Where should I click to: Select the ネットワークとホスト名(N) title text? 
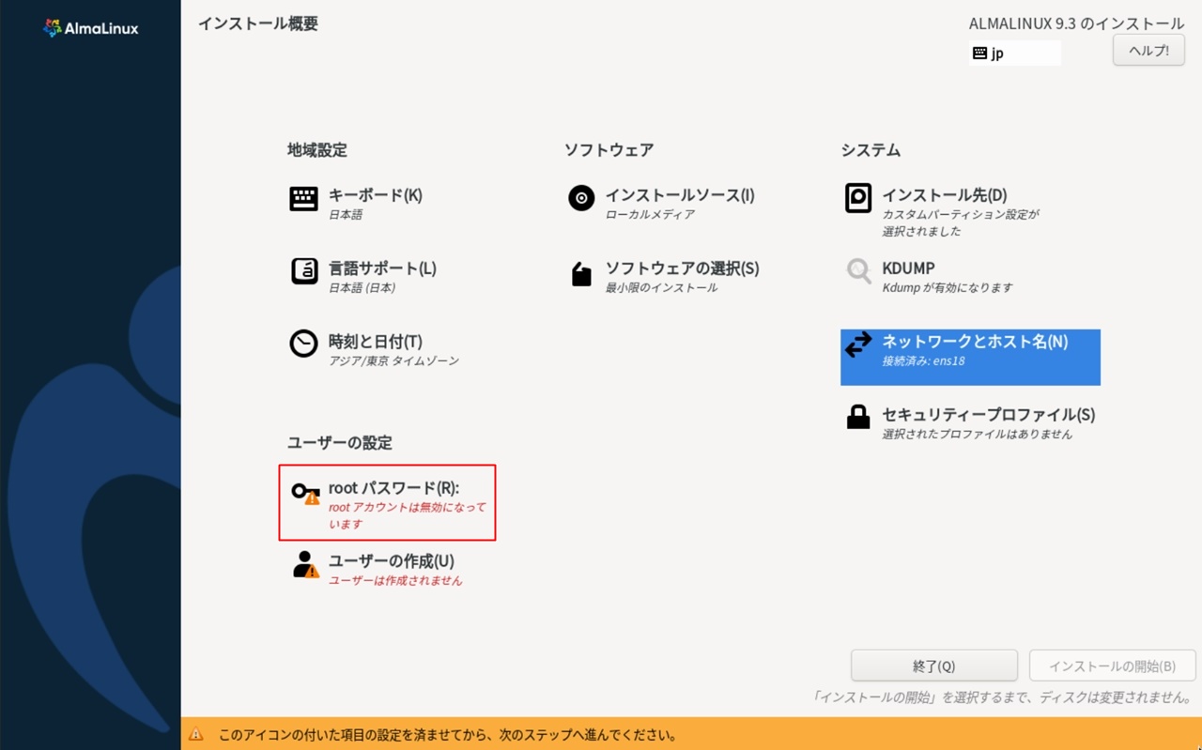pyautogui.click(x=975, y=342)
